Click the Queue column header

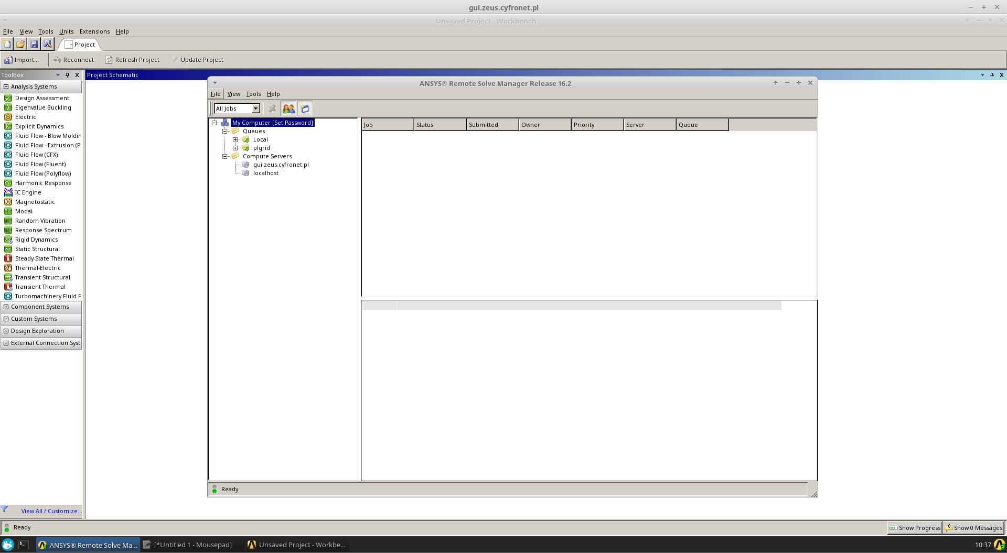click(702, 125)
